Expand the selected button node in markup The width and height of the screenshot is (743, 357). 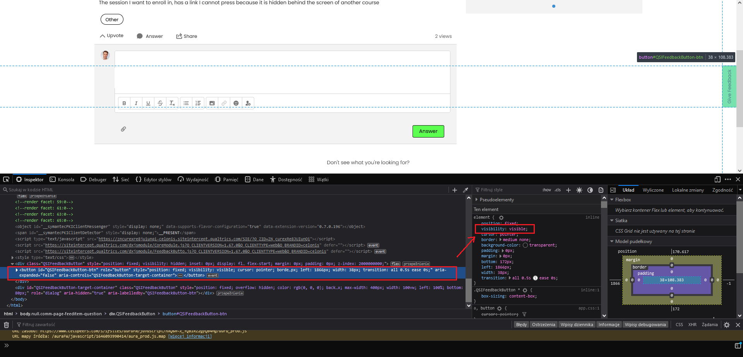pos(17,270)
